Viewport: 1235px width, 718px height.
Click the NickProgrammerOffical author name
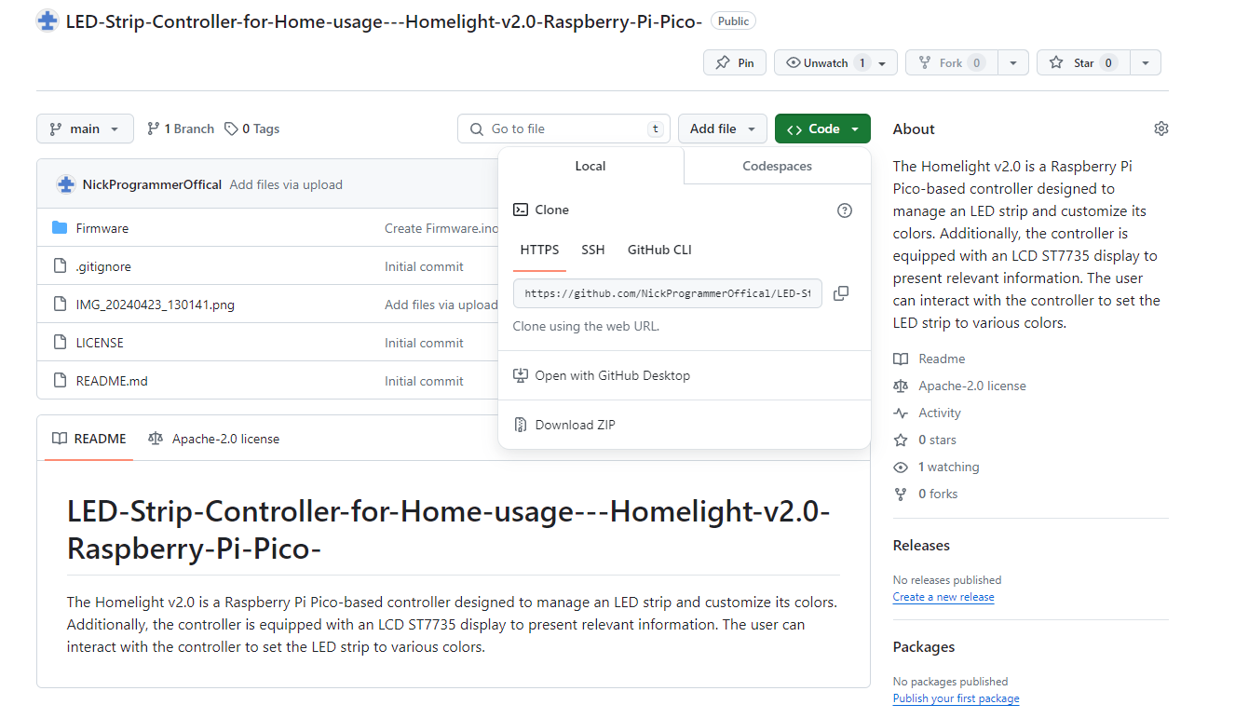[152, 184]
